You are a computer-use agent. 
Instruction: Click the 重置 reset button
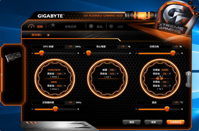153,122
